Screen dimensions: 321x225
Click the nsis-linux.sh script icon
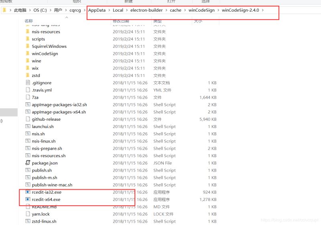click(28, 141)
